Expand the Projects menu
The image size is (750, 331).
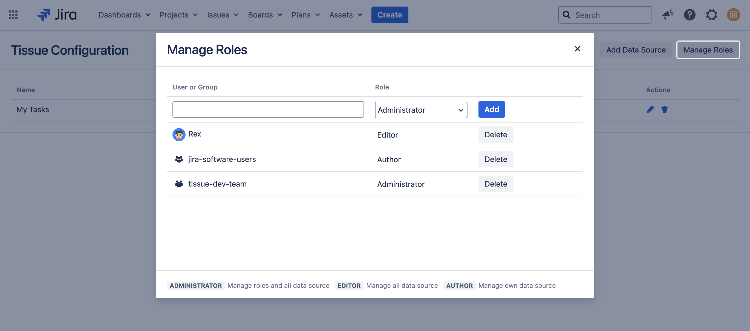point(178,15)
